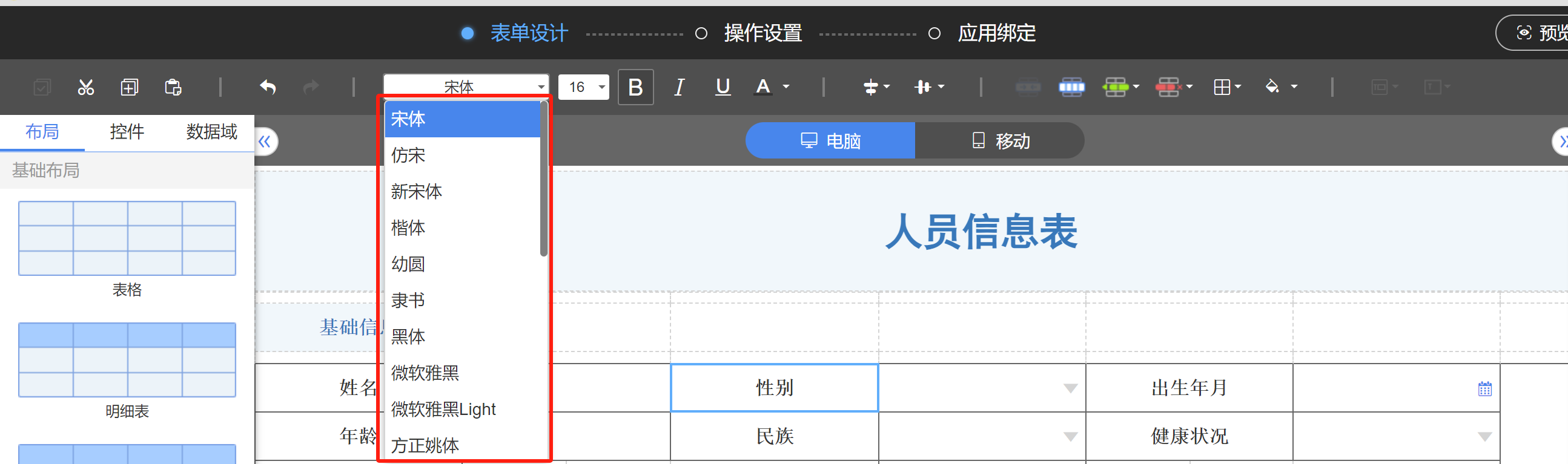Image resolution: width=1568 pixels, height=464 pixels.
Task: Click the last greyed-out icon in the toolbar
Action: pyautogui.click(x=1432, y=88)
